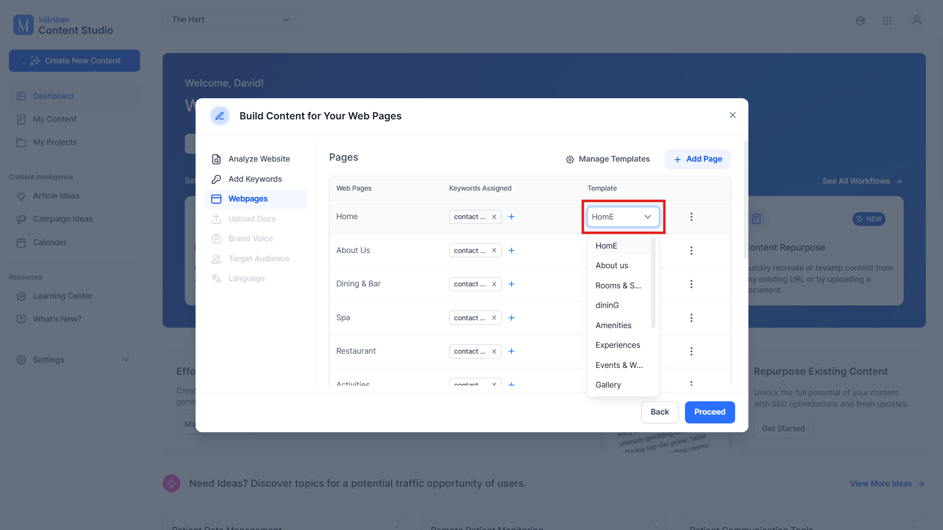The height and width of the screenshot is (530, 943).
Task: Open What's New? in the sidebar
Action: tap(74, 319)
